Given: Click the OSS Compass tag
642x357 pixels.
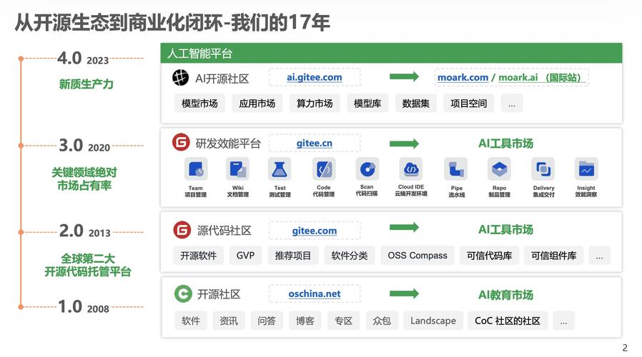Looking at the screenshot, I should (x=418, y=256).
